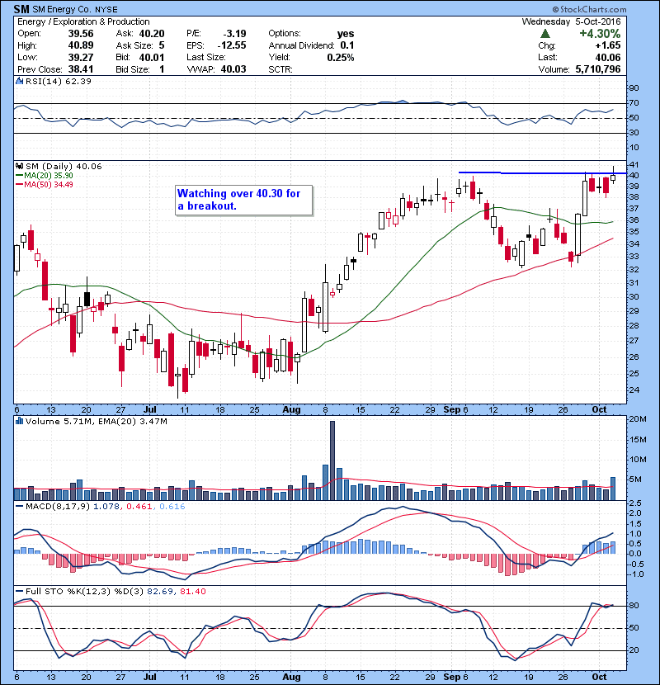Click the Aug label on price axis
Screen dimensions: 660x685
coord(291,409)
